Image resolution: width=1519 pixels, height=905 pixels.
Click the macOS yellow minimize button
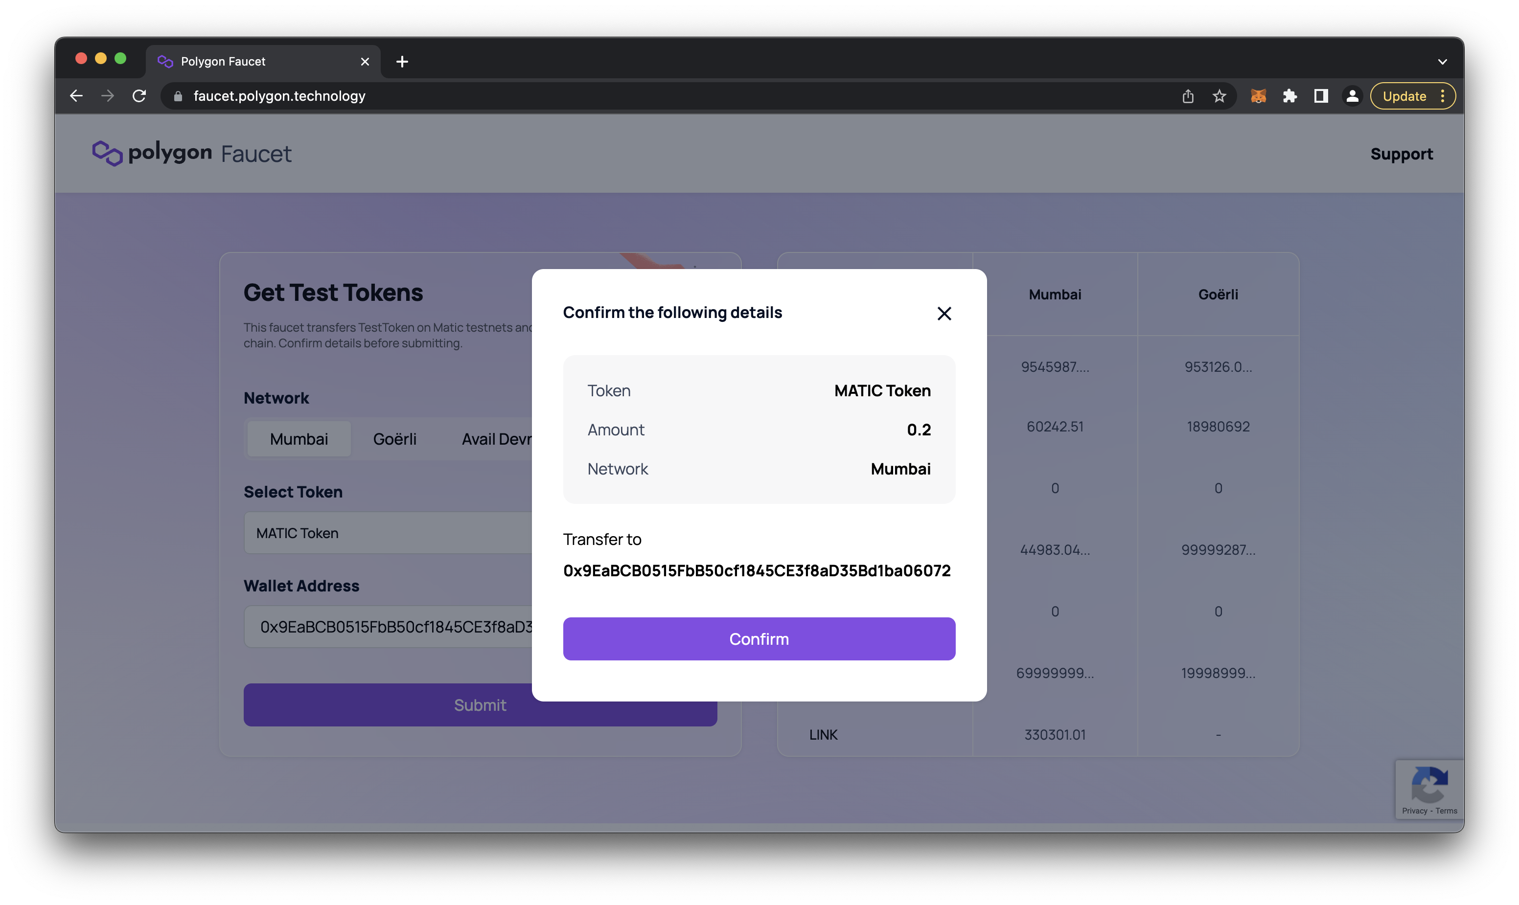(101, 58)
